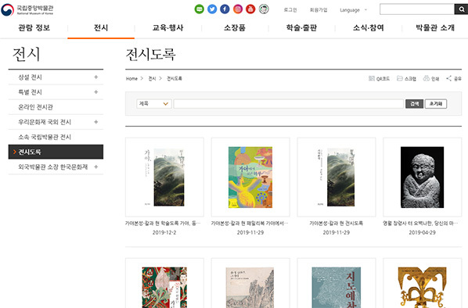Viewport: 468px width, 308px height.
Task: Go to Home in the breadcrumb
Action: 131,78
